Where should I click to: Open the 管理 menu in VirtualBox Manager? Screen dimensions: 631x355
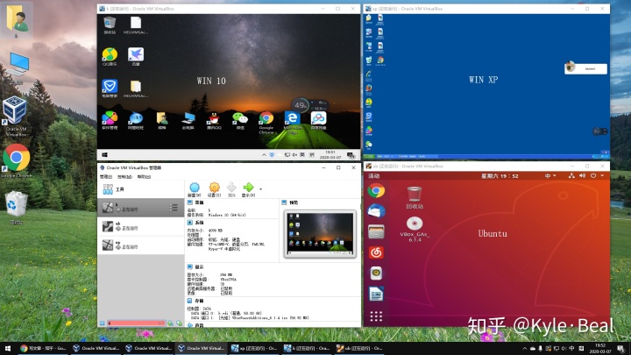tap(106, 177)
